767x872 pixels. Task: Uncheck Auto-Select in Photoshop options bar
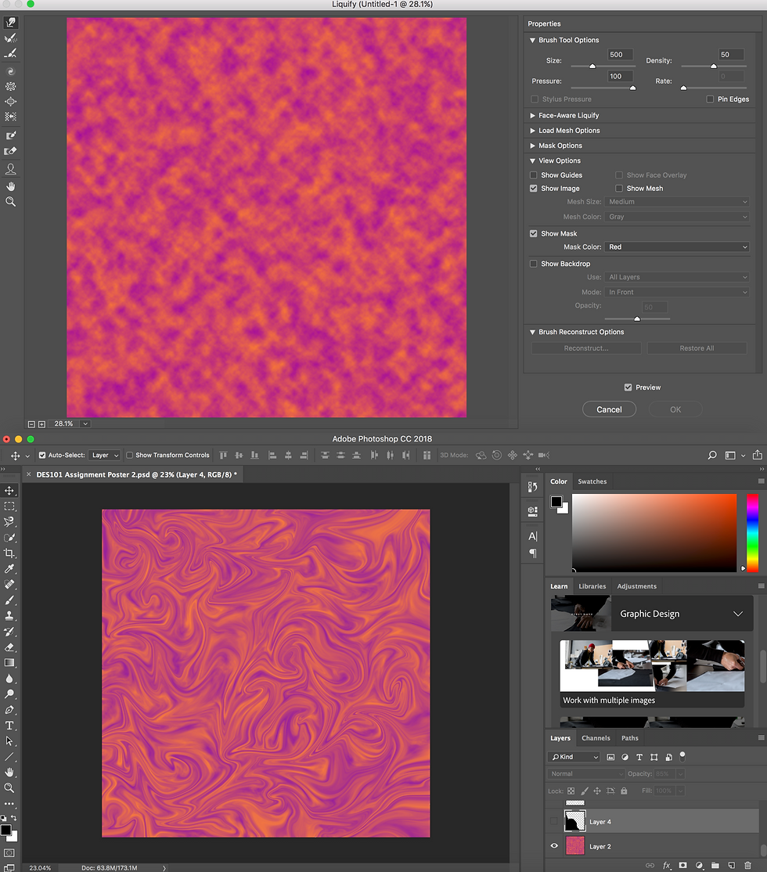(x=42, y=455)
